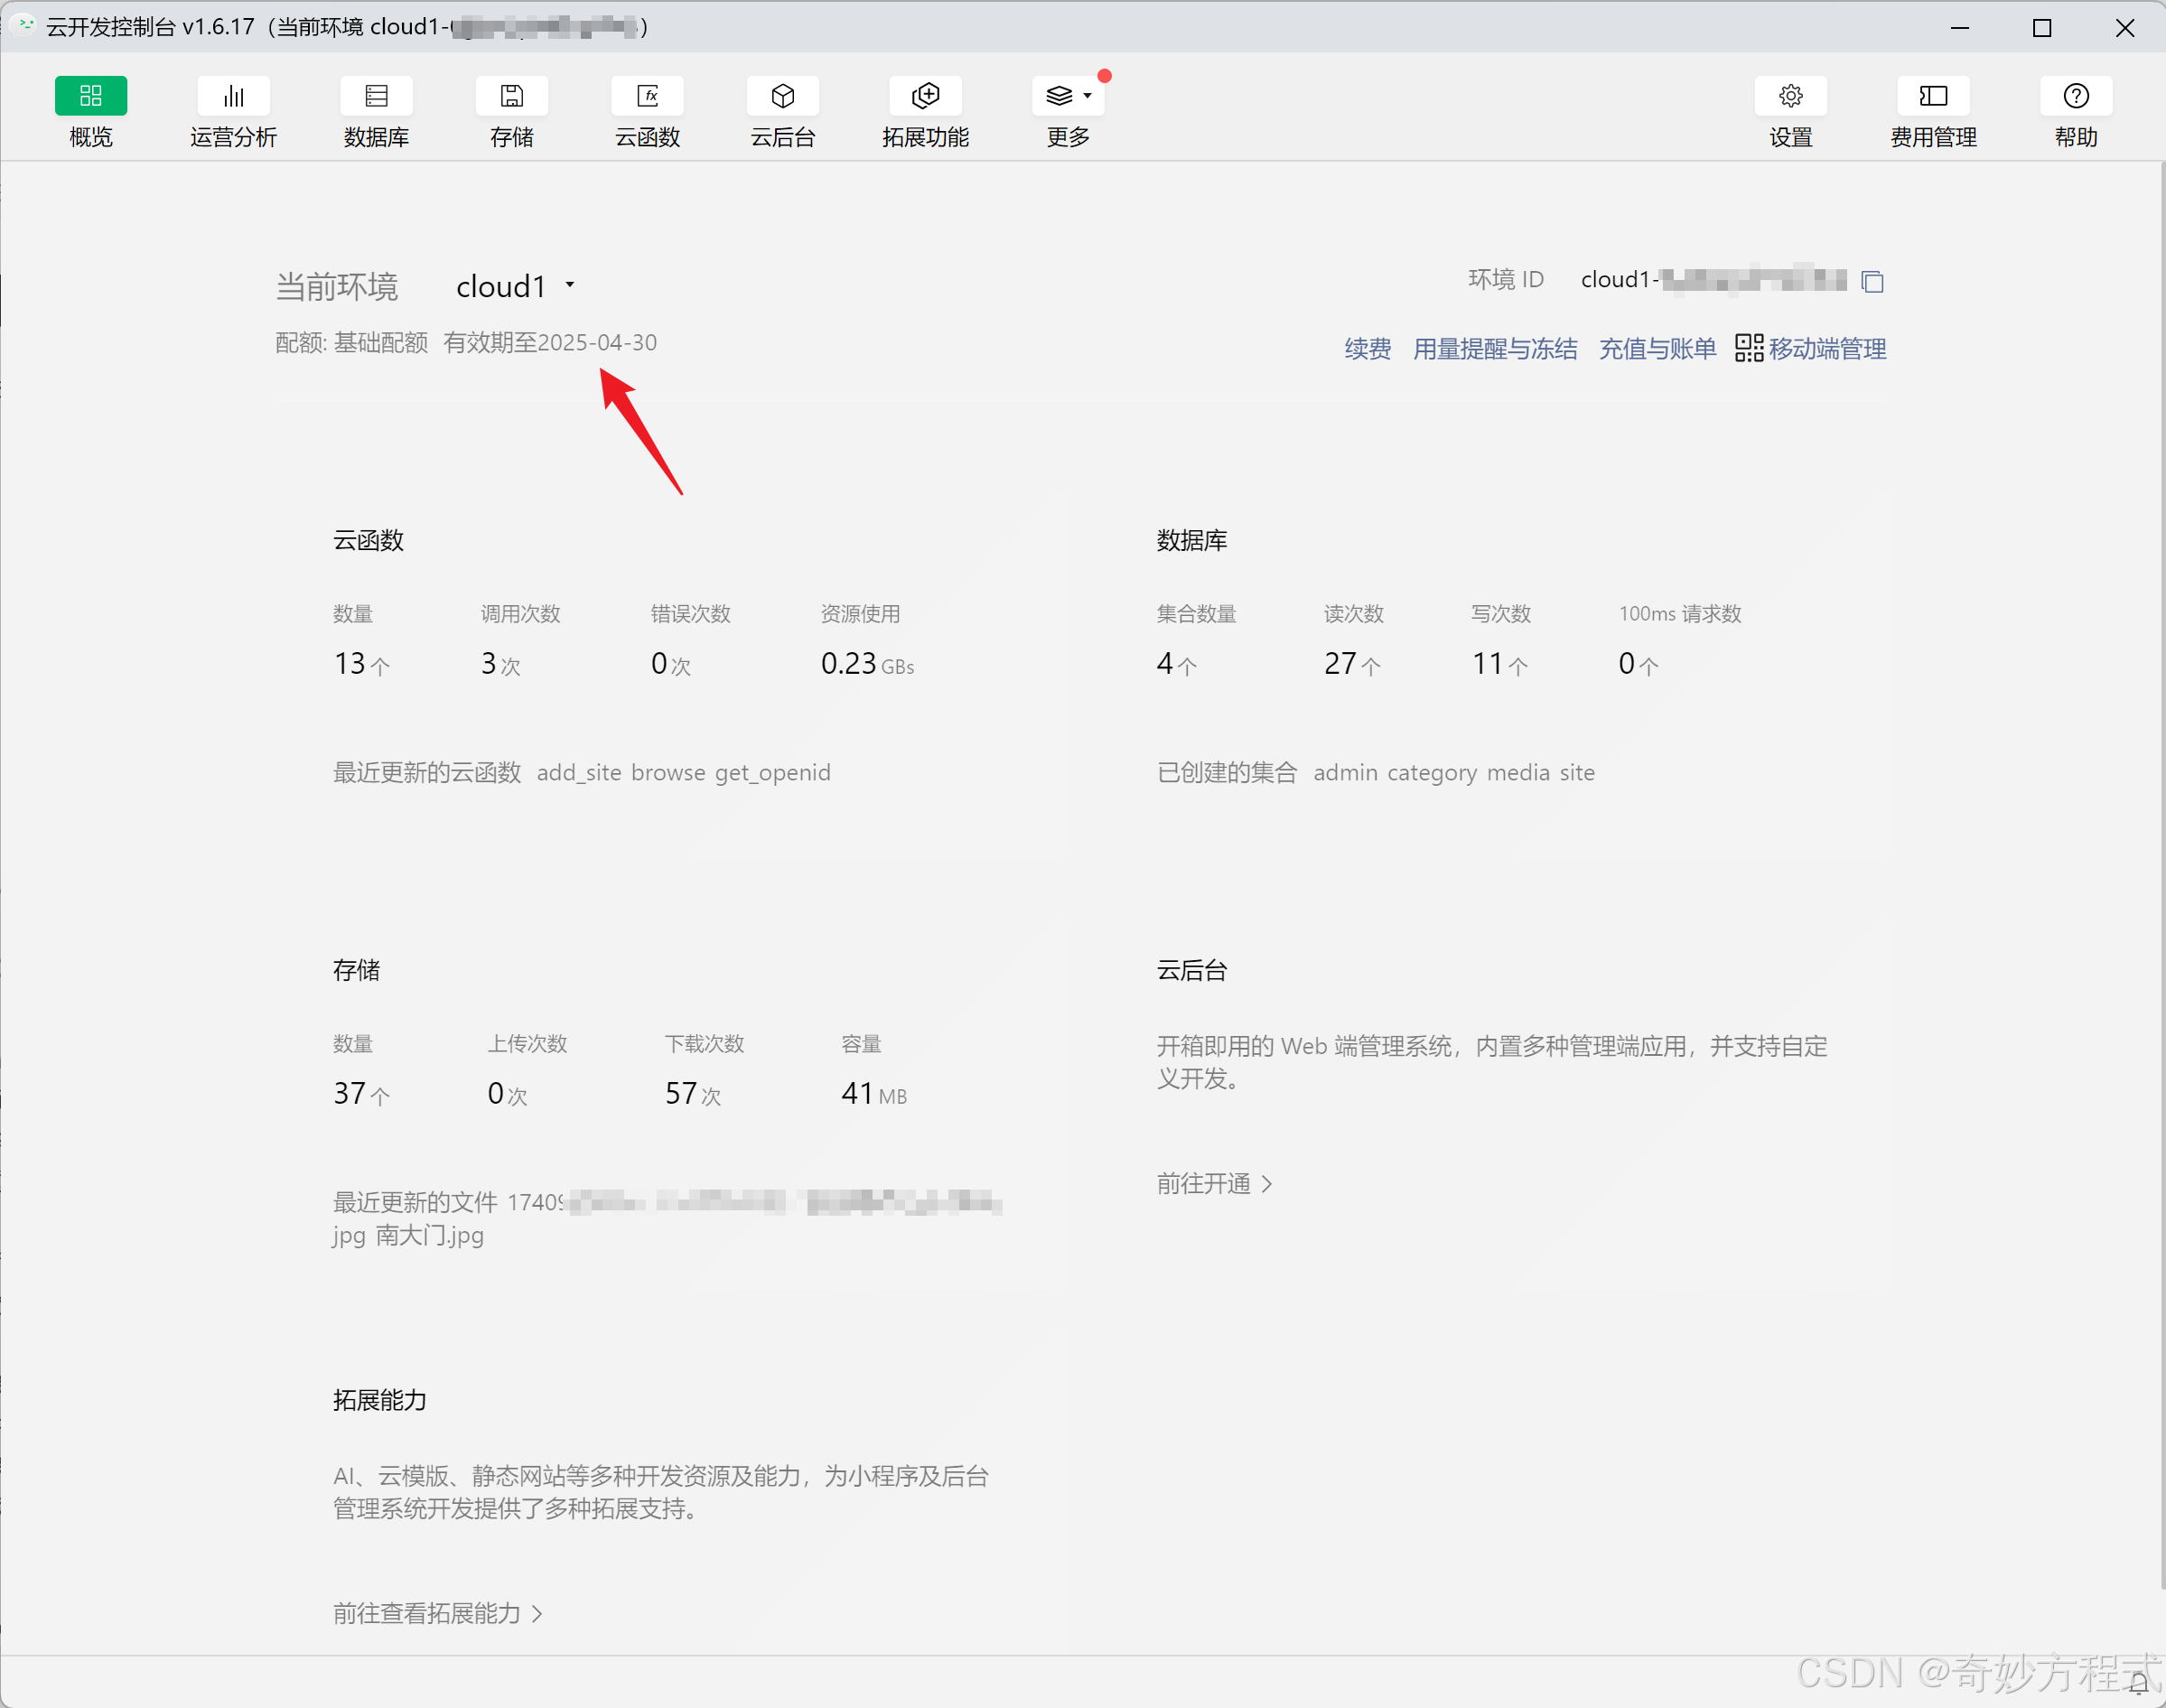Open the 概览 overview icon
Viewport: 2166px width, 1708px height.
pos(90,96)
